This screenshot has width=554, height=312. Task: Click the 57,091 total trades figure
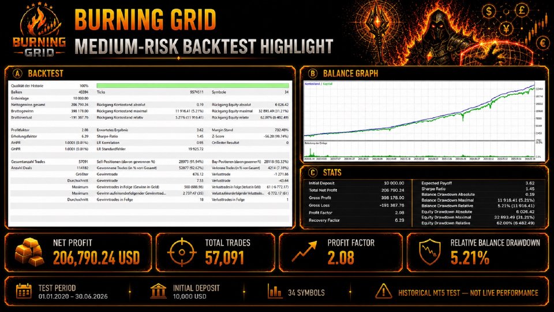coord(224,258)
